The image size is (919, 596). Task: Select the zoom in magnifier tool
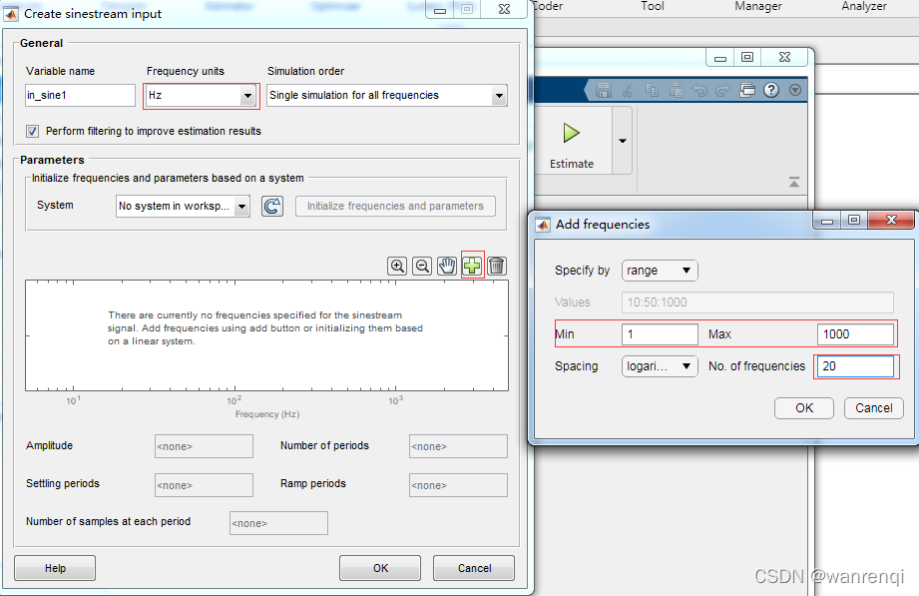pos(397,266)
